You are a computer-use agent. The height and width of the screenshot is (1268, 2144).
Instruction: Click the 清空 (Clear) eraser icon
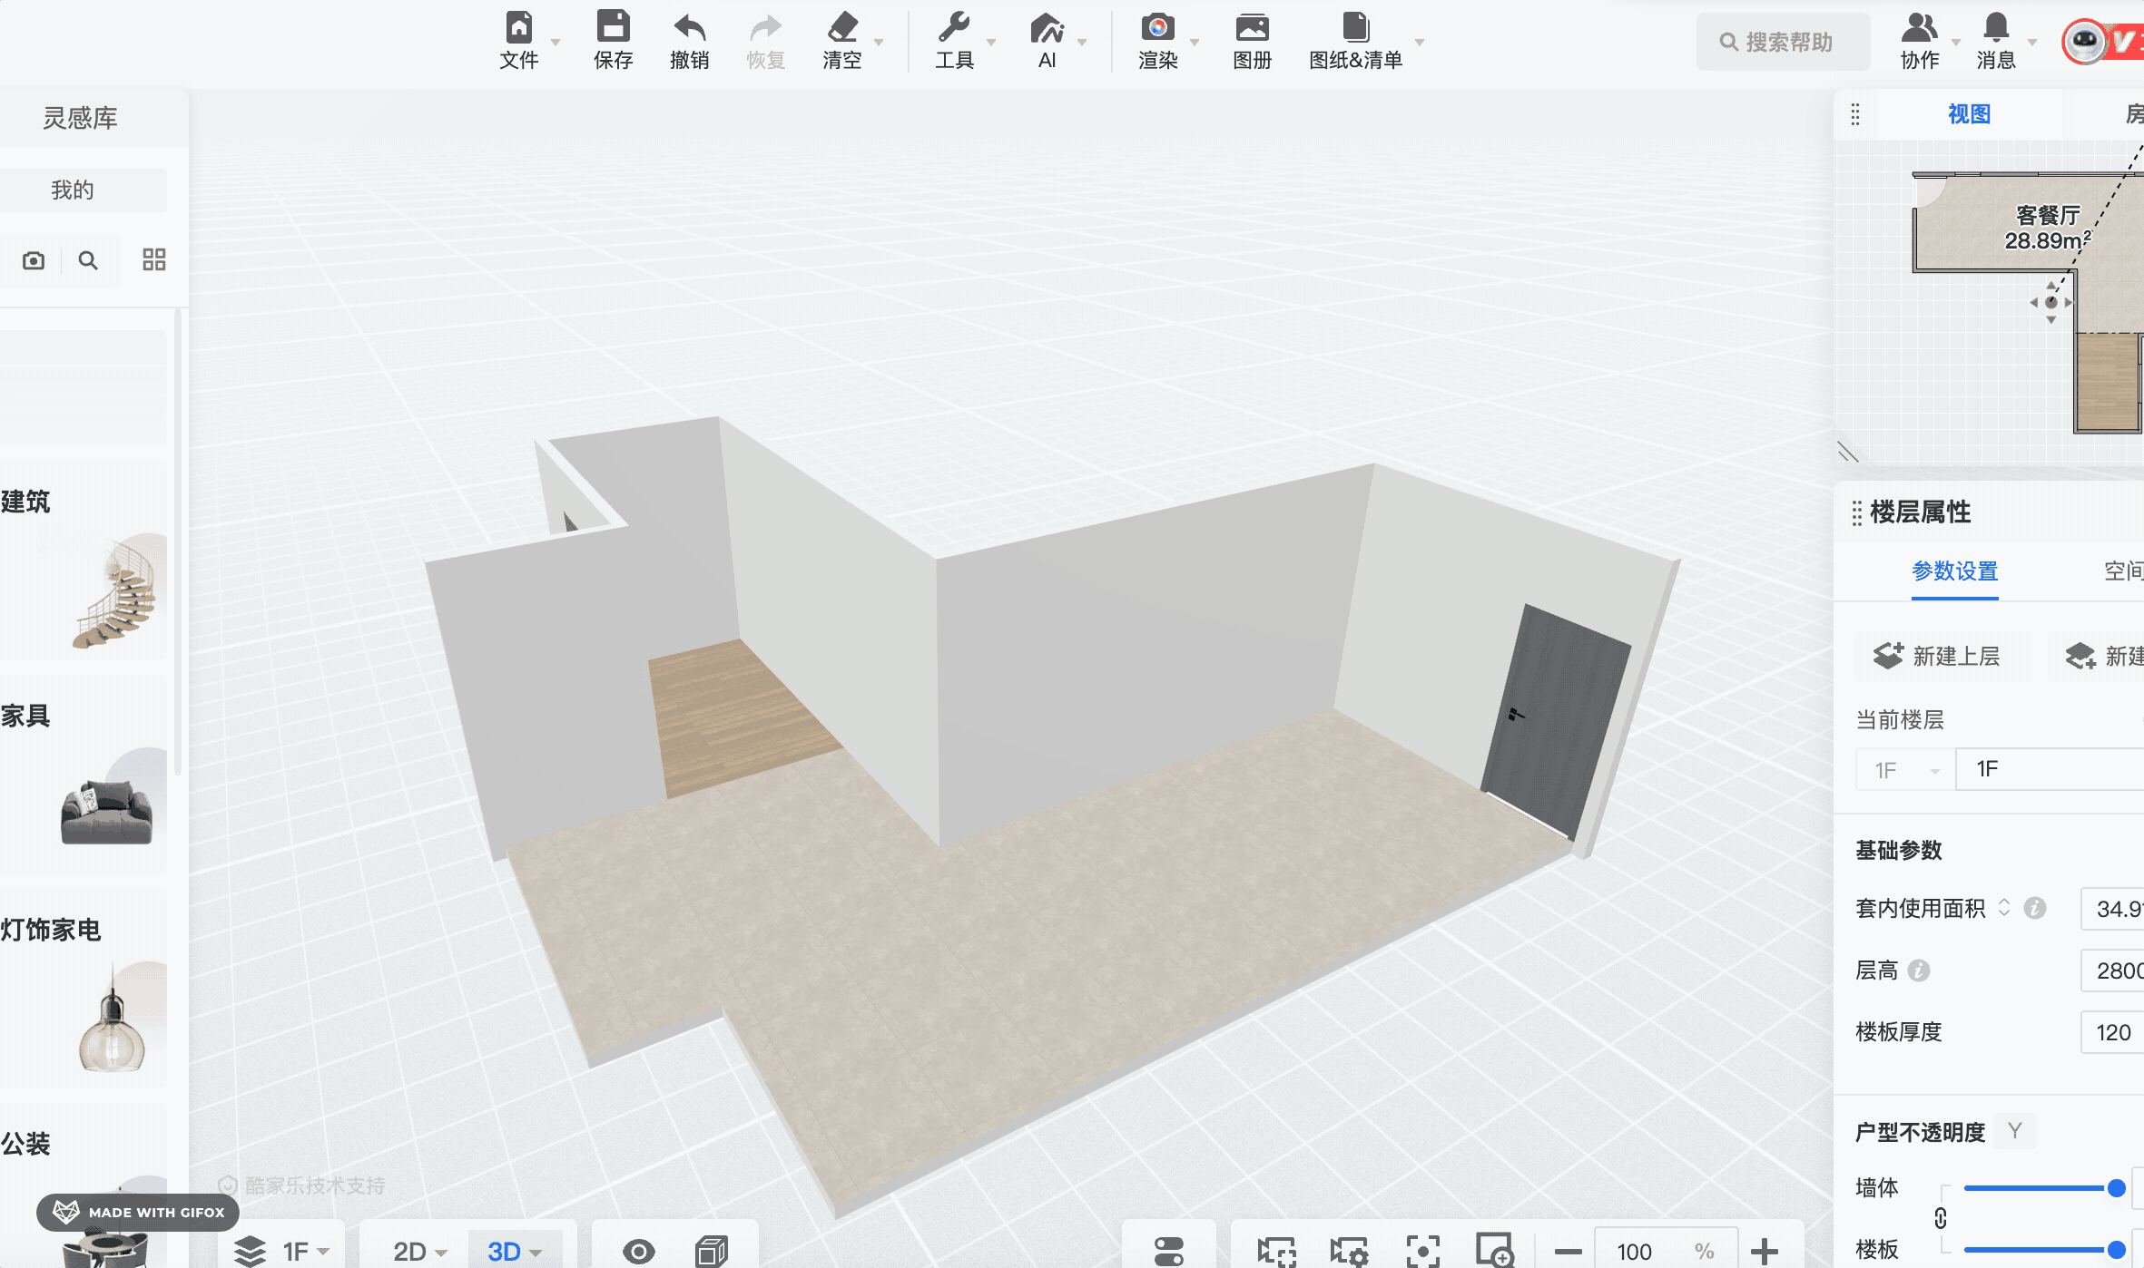pos(842,27)
